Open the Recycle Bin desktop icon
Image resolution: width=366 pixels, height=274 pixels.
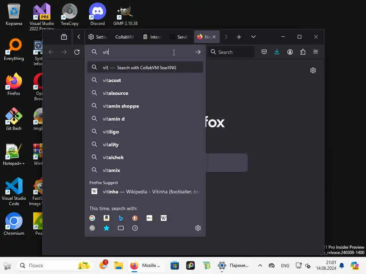[14, 14]
